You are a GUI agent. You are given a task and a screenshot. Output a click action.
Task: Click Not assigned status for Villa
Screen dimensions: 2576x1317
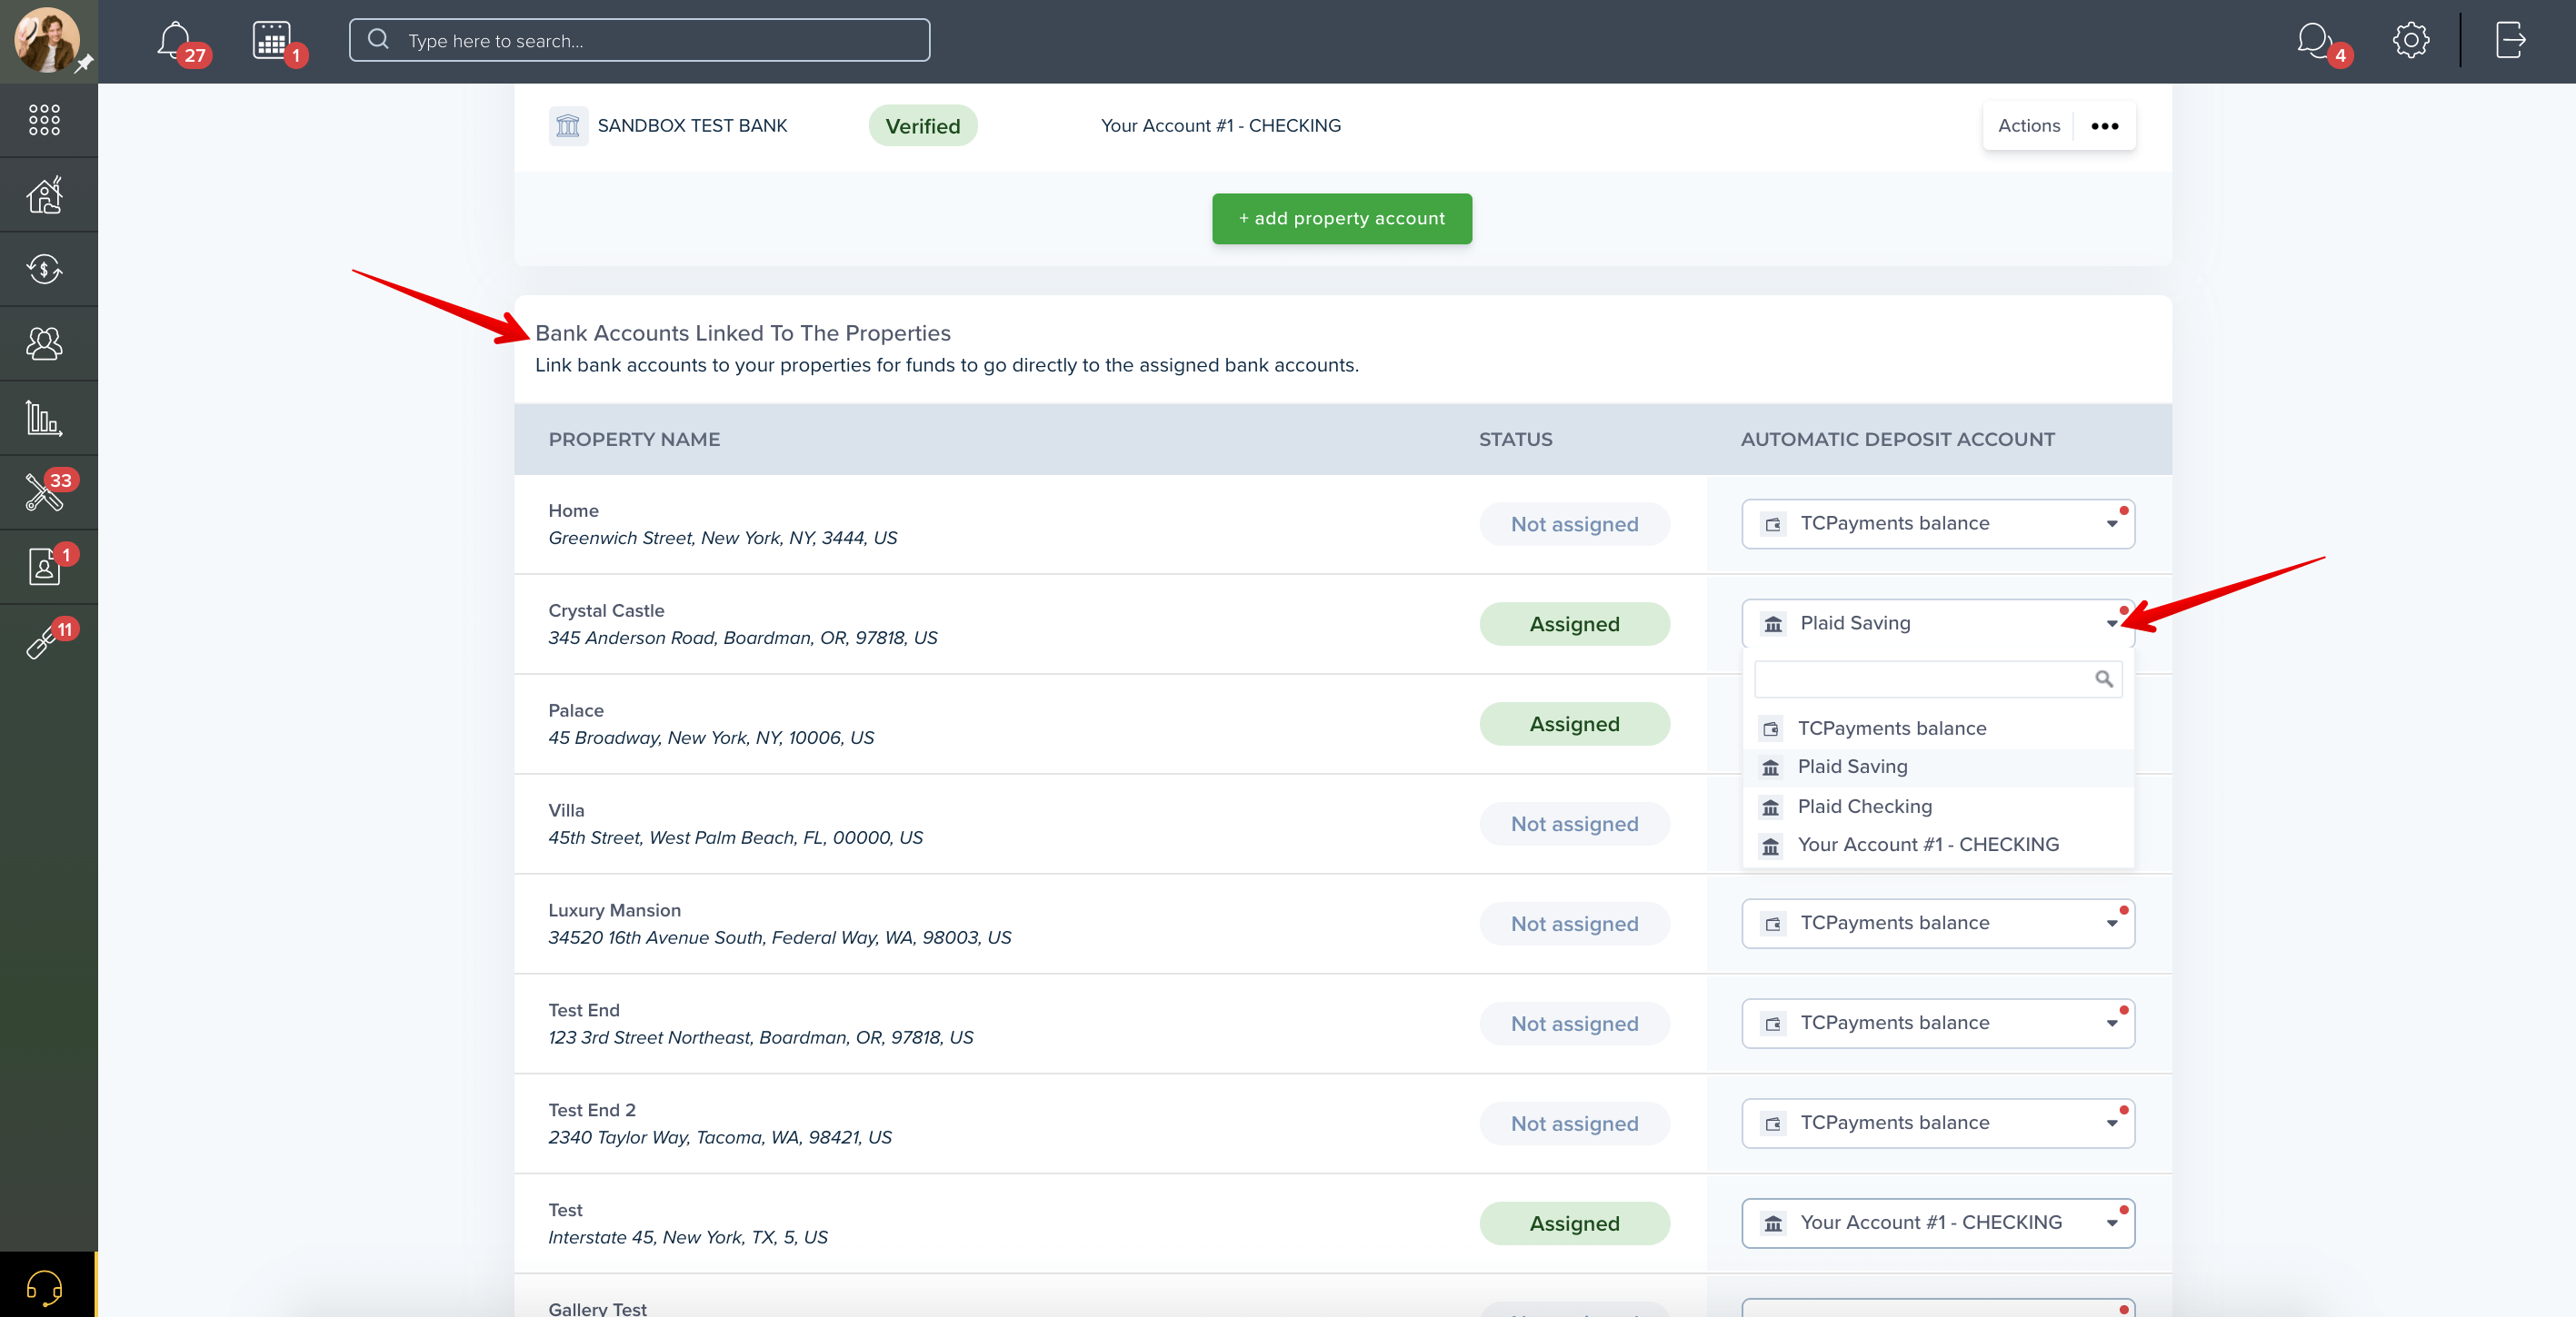pyautogui.click(x=1574, y=825)
